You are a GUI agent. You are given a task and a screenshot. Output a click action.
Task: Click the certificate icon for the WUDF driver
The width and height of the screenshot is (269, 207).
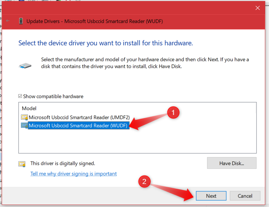(24, 126)
